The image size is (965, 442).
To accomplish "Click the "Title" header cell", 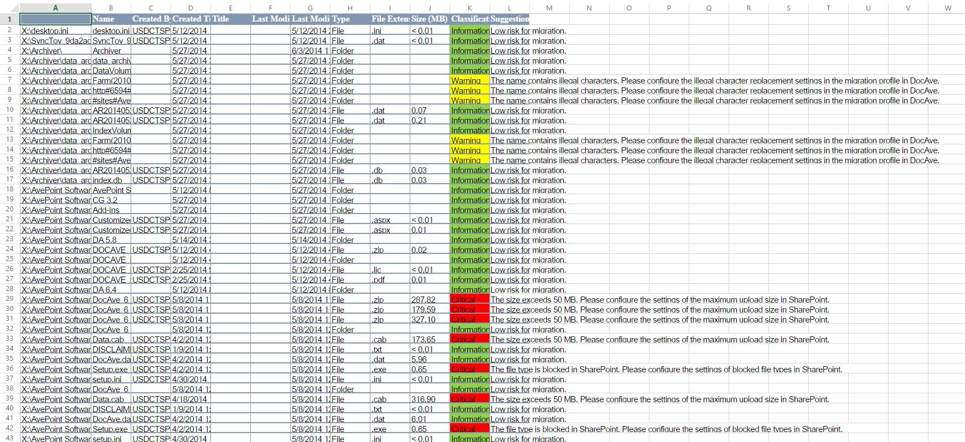I will click(x=231, y=19).
